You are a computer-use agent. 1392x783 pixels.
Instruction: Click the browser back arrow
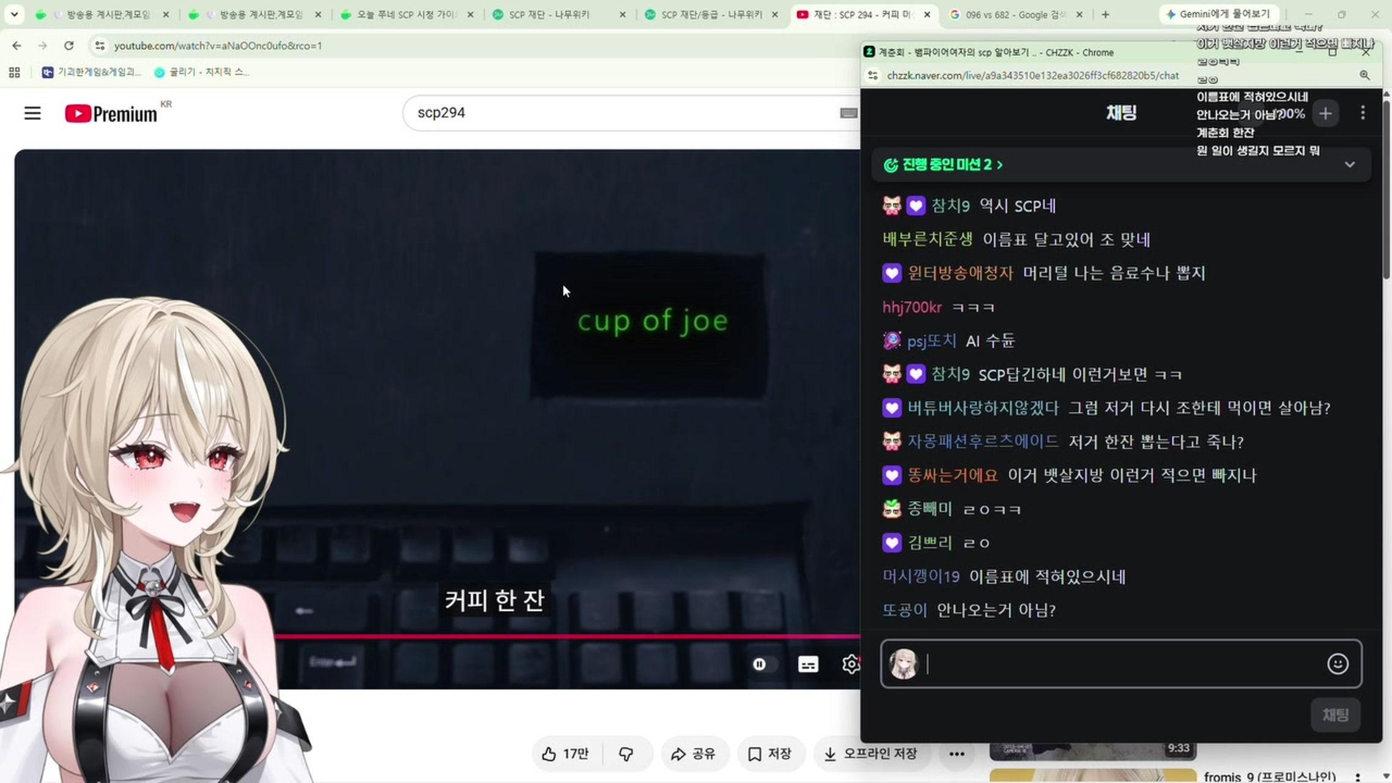(17, 45)
